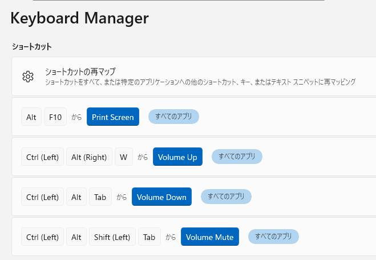Click Alt key chip in the Volume Mute row
The image size is (376, 260).
pyautogui.click(x=76, y=237)
